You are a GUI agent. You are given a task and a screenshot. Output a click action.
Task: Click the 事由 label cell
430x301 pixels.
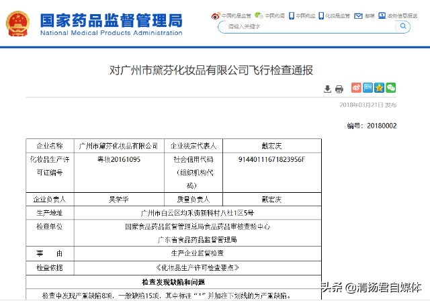(x=50, y=253)
